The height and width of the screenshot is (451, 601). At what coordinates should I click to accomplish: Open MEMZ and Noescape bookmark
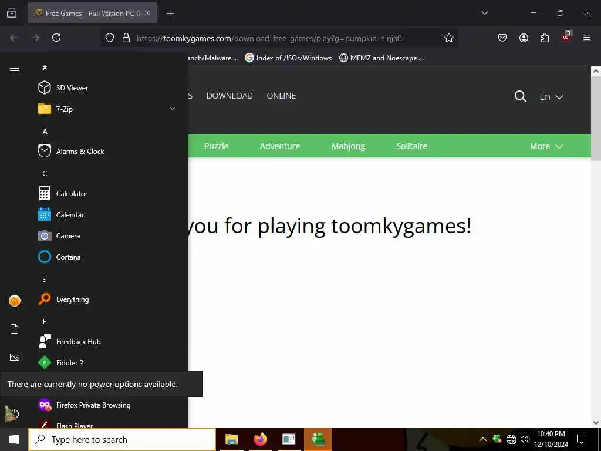pos(381,58)
